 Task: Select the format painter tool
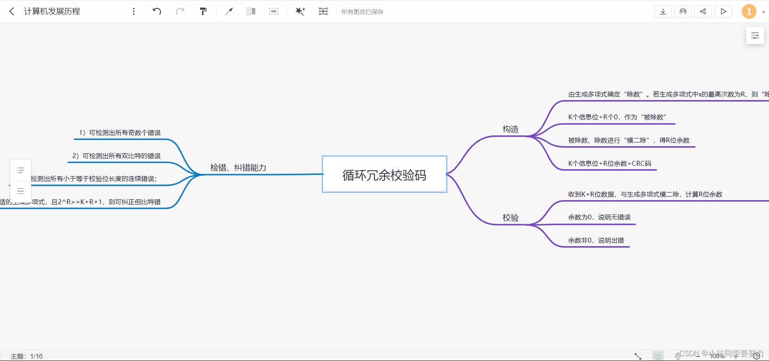(x=203, y=11)
